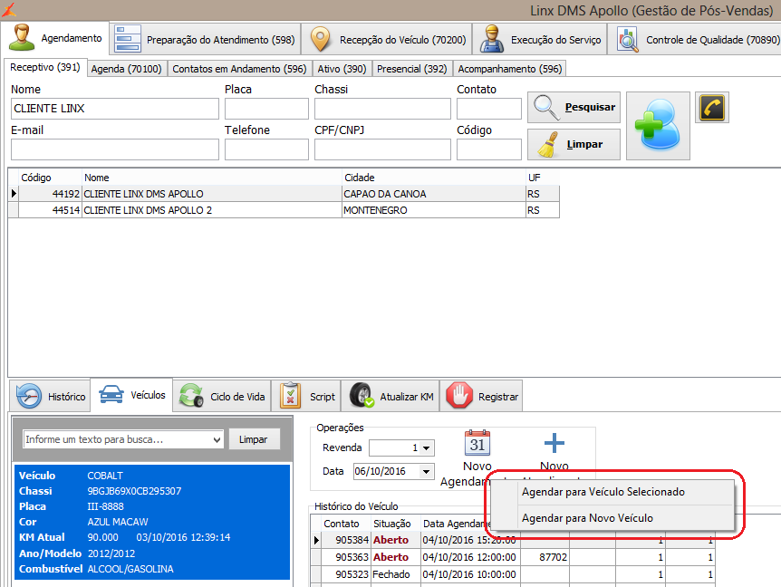Click the add new client icon
781x587 pixels.
[x=658, y=126]
